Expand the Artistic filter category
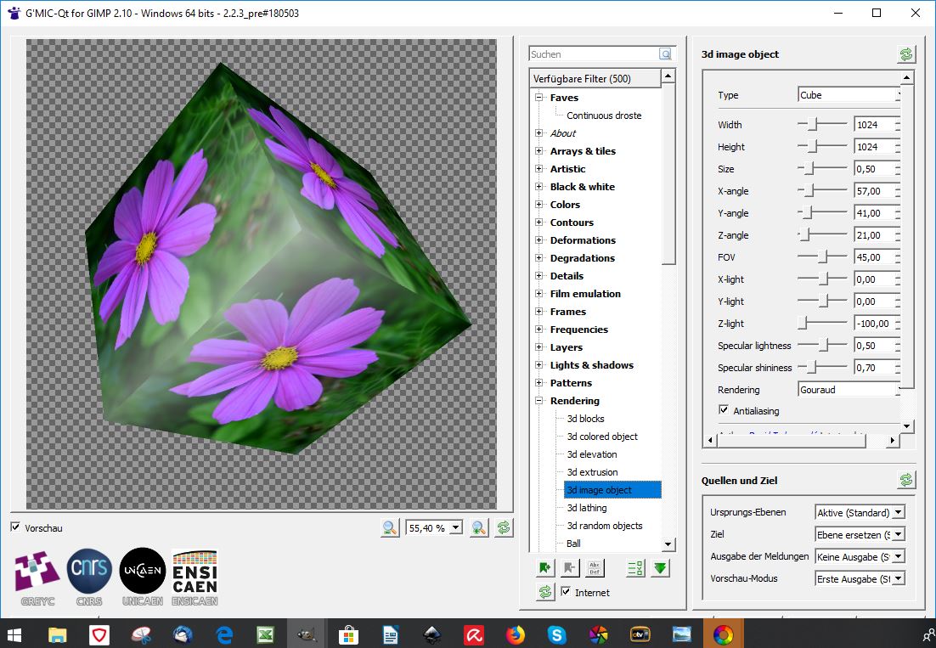The width and height of the screenshot is (936, 648). point(539,169)
